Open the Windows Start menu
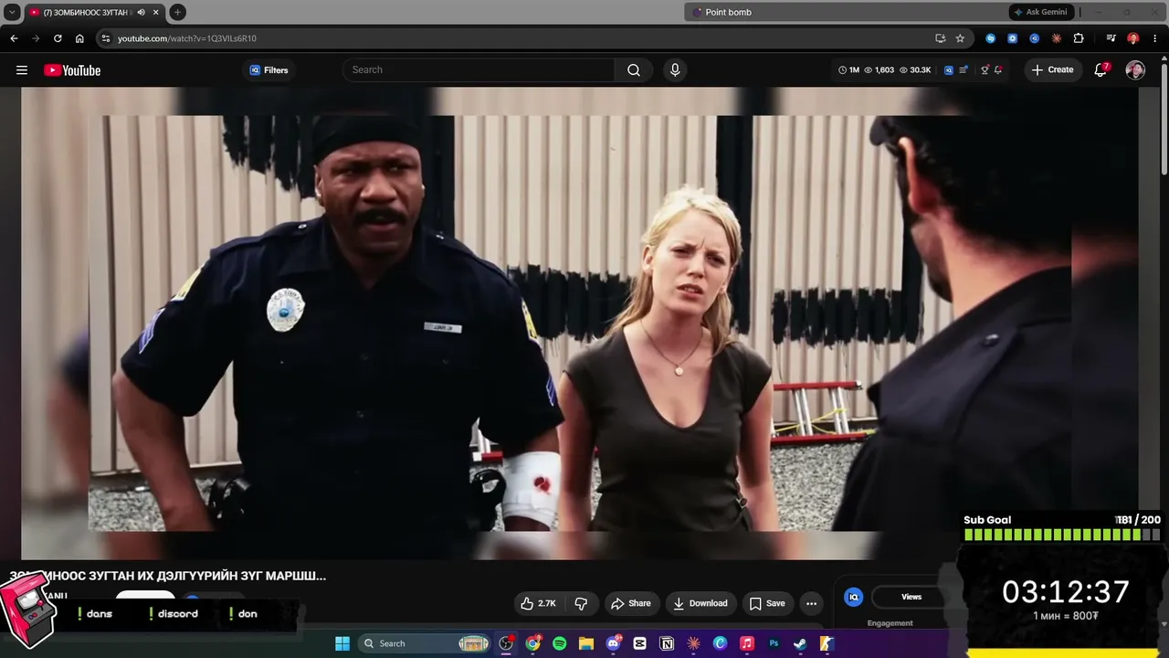Screen dimensions: 1169x658 342,643
